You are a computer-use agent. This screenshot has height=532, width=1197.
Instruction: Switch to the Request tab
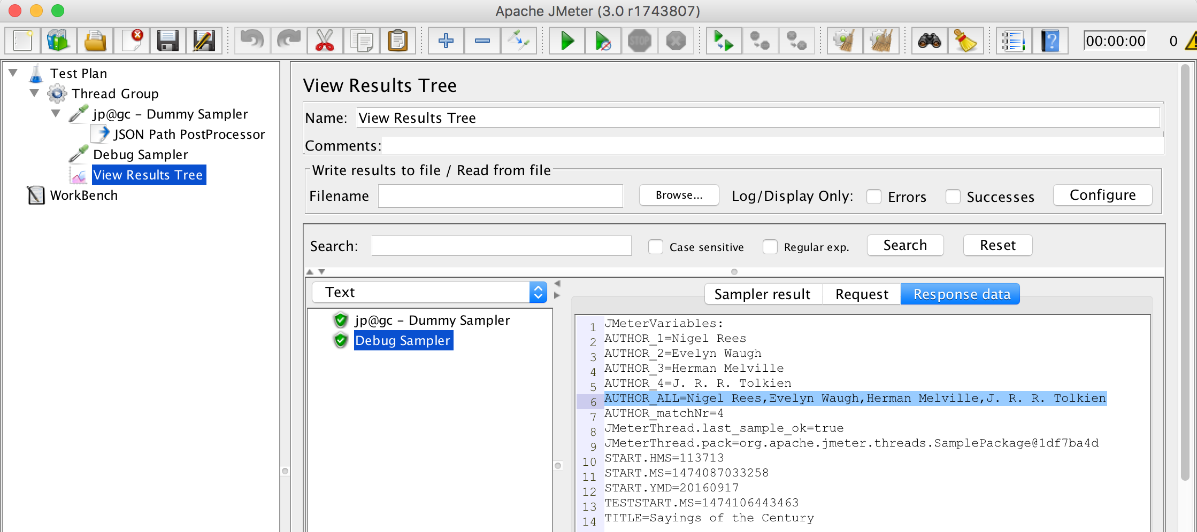click(861, 294)
